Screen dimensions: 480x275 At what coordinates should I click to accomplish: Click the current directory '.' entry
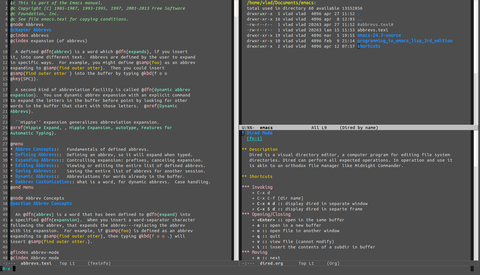359,14
